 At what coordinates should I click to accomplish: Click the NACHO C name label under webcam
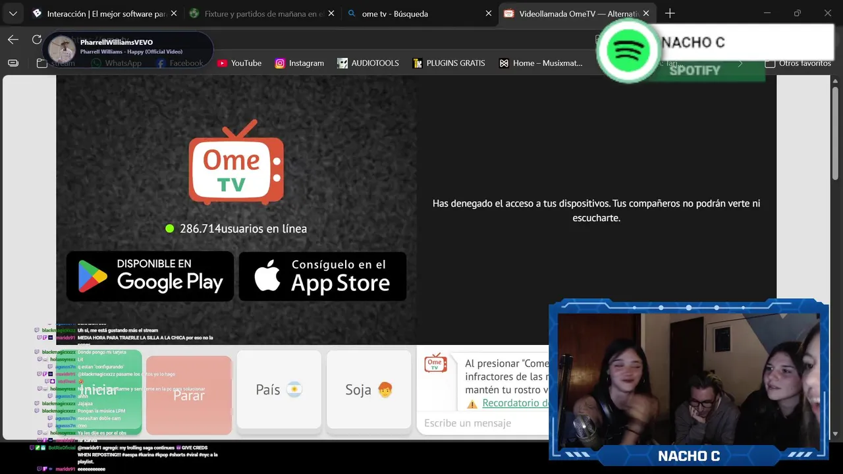[x=689, y=456]
